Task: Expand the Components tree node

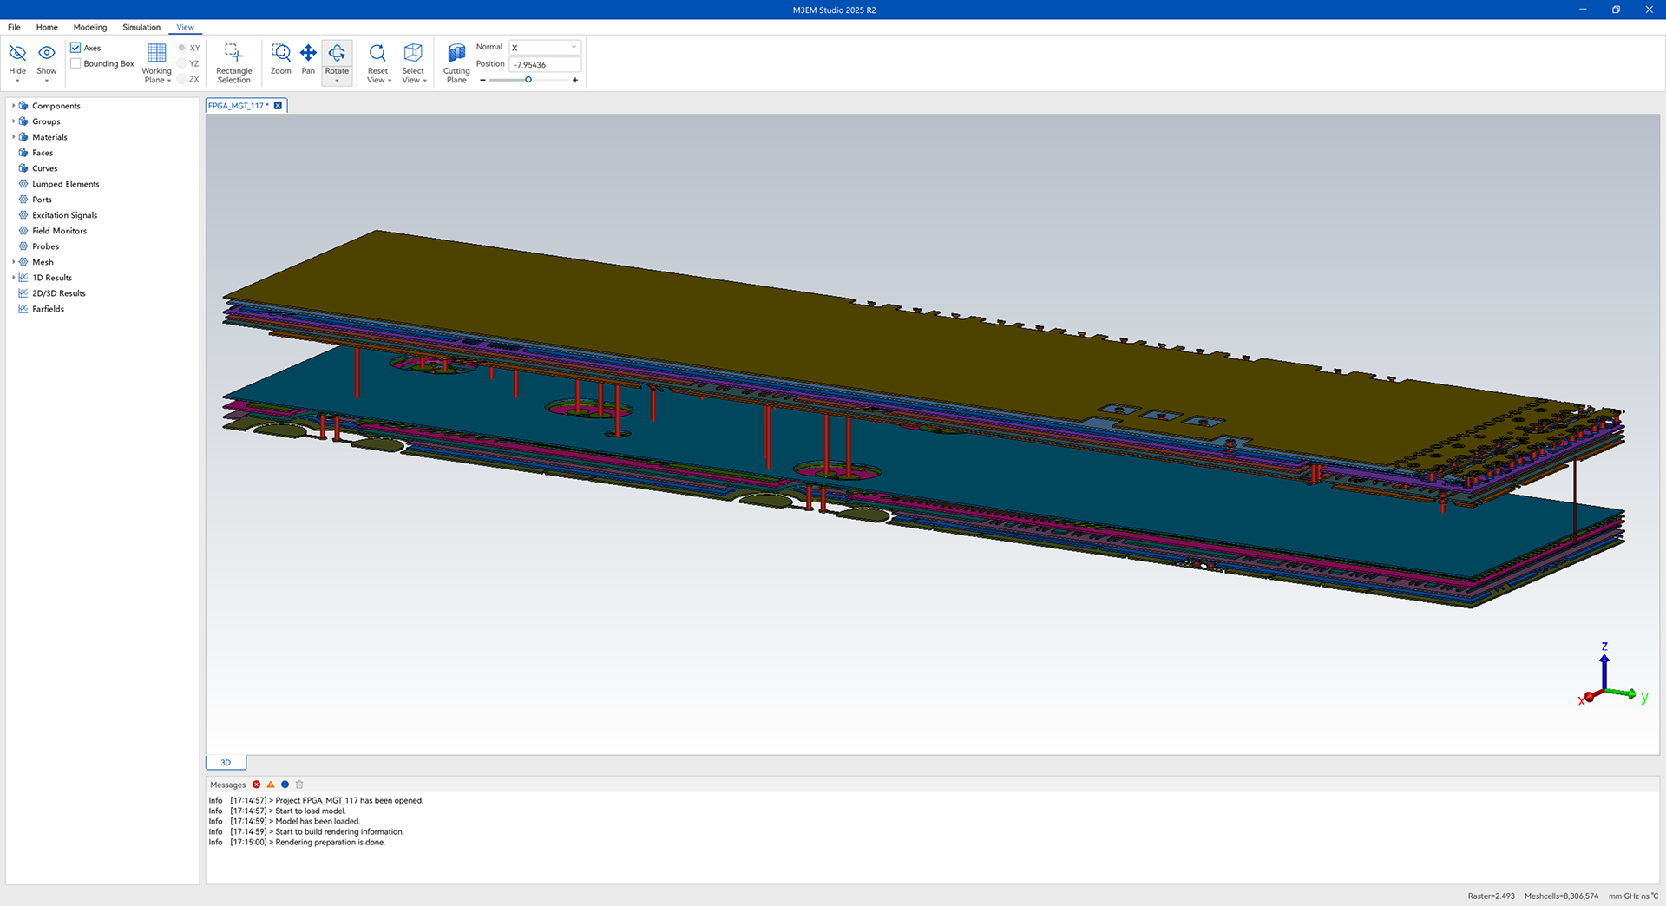Action: 14,106
